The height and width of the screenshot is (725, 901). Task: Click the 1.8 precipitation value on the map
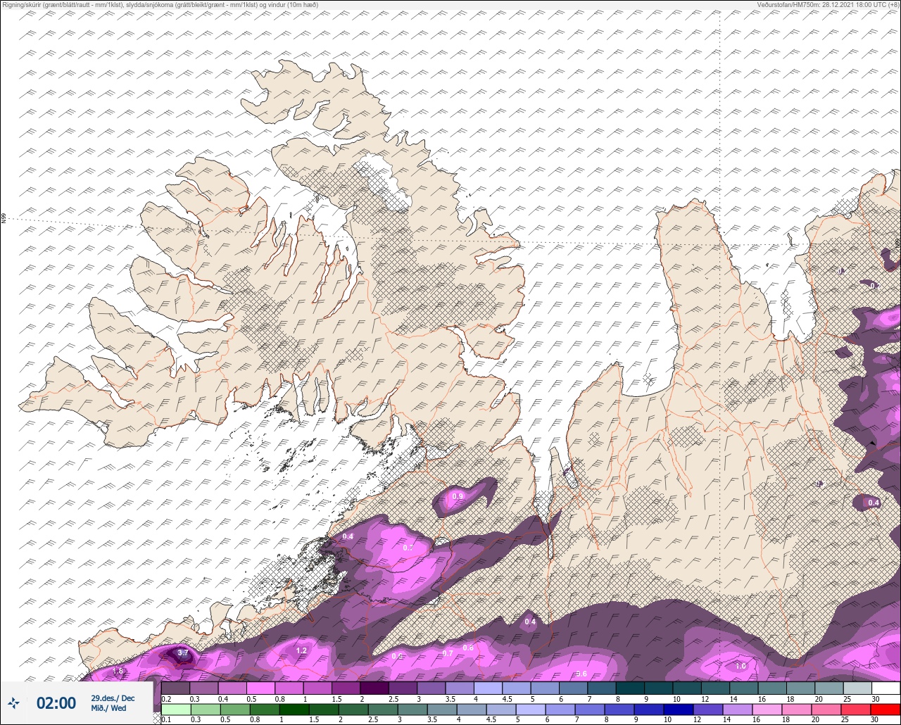pyautogui.click(x=118, y=672)
